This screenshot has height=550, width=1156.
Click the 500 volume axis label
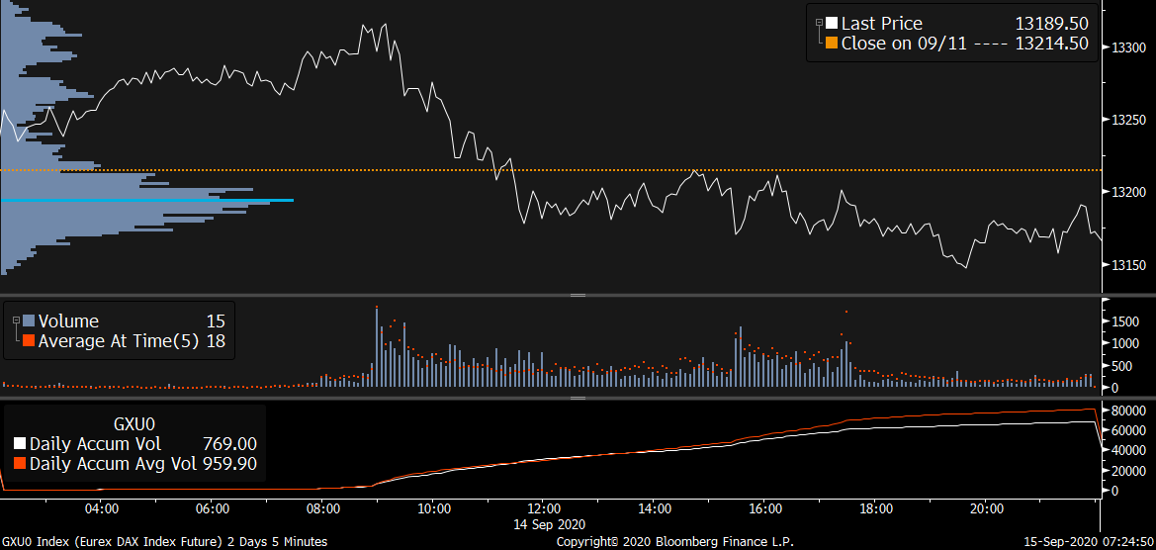pyautogui.click(x=1122, y=366)
